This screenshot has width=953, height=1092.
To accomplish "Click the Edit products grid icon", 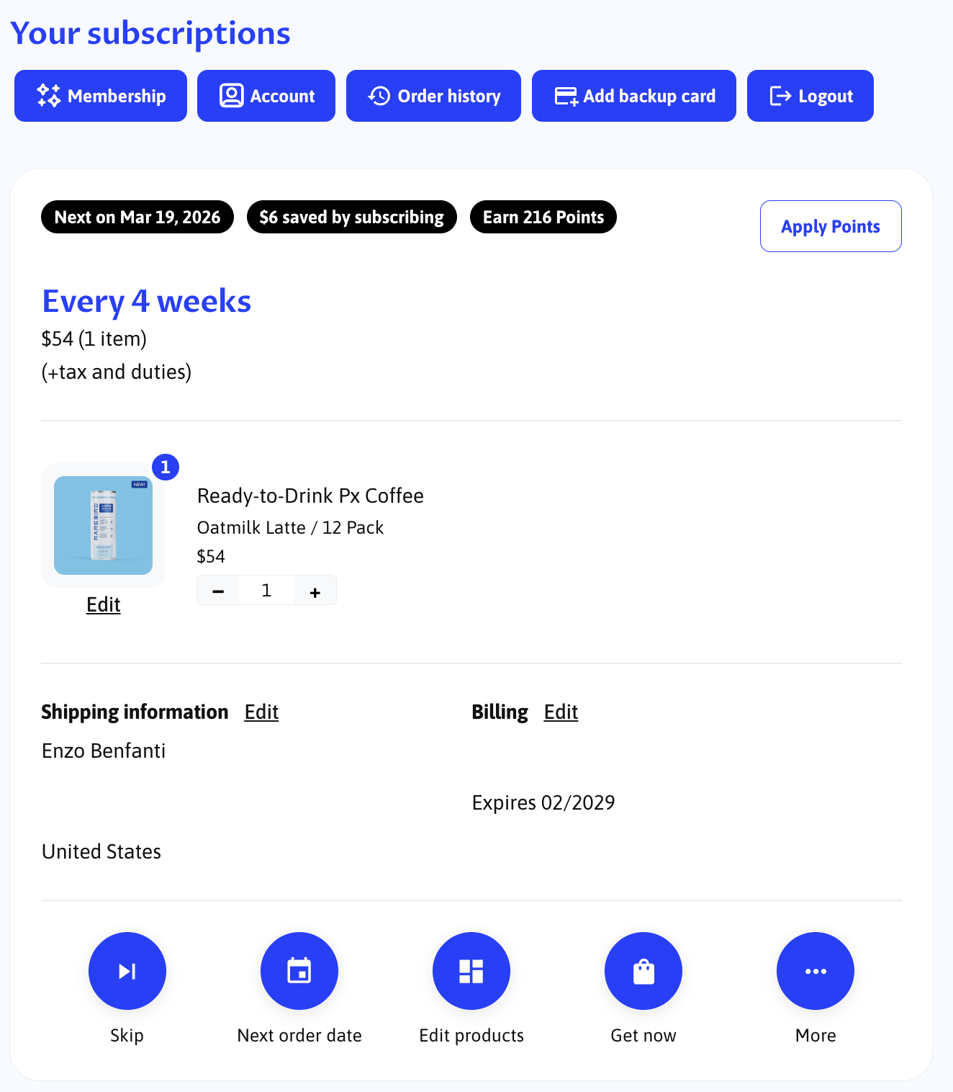I will pos(471,971).
